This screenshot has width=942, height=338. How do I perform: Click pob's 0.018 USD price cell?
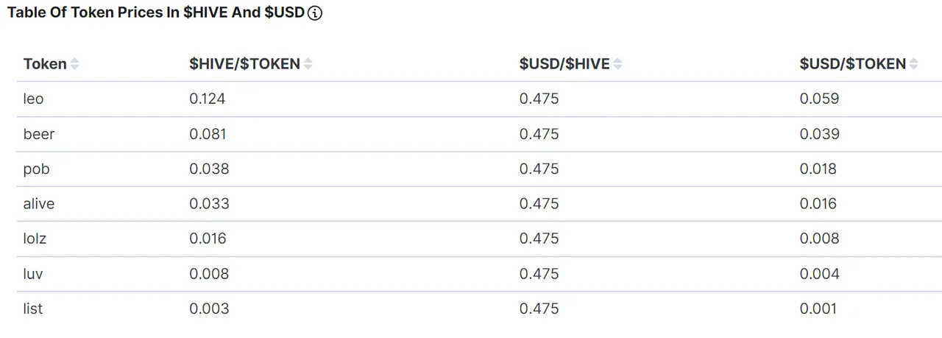(818, 169)
